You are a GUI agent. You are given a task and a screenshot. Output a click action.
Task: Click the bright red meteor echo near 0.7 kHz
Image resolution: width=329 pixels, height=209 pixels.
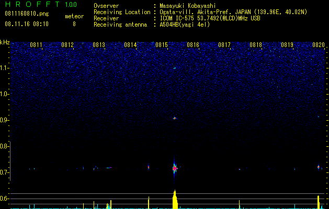tap(175, 168)
